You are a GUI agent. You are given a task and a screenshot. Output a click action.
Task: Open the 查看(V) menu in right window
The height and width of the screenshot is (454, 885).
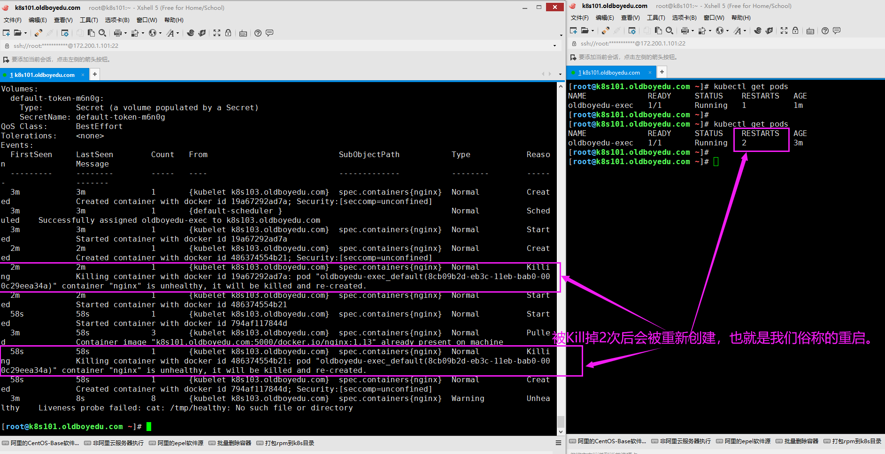tap(630, 17)
